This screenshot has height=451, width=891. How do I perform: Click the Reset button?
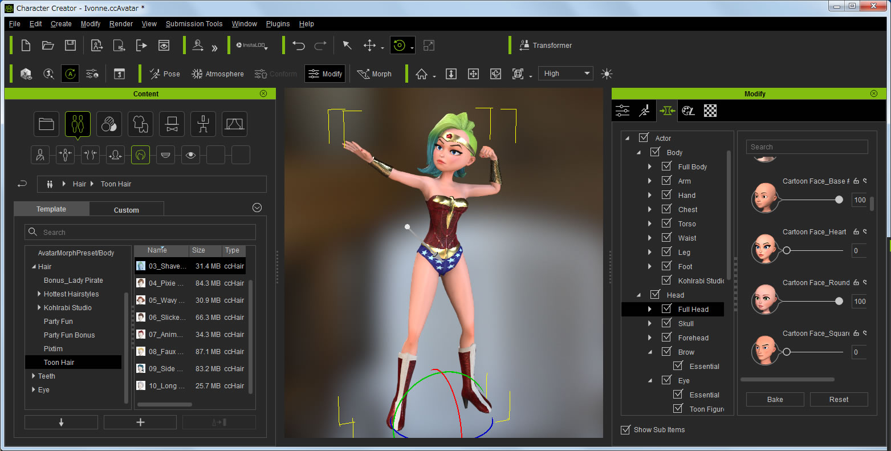click(839, 399)
